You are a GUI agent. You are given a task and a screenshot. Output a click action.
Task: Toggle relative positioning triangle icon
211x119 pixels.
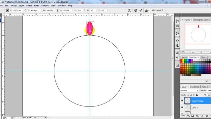[25, 10]
